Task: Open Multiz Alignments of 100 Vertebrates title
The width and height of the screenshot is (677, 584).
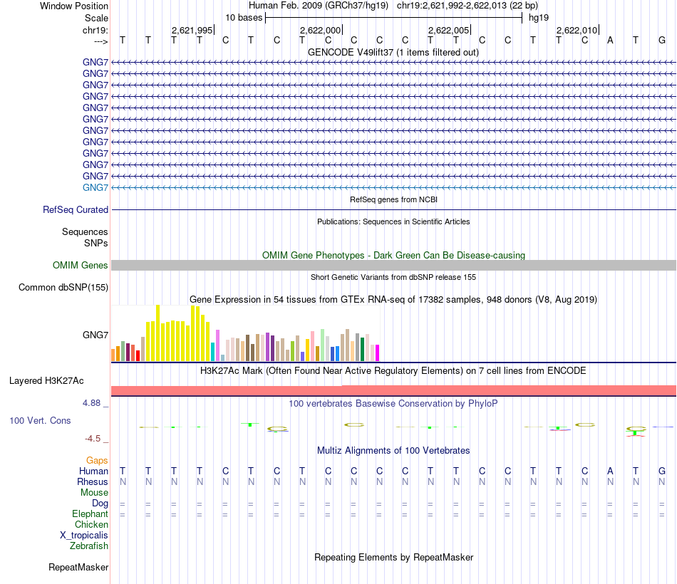Action: coord(393,450)
